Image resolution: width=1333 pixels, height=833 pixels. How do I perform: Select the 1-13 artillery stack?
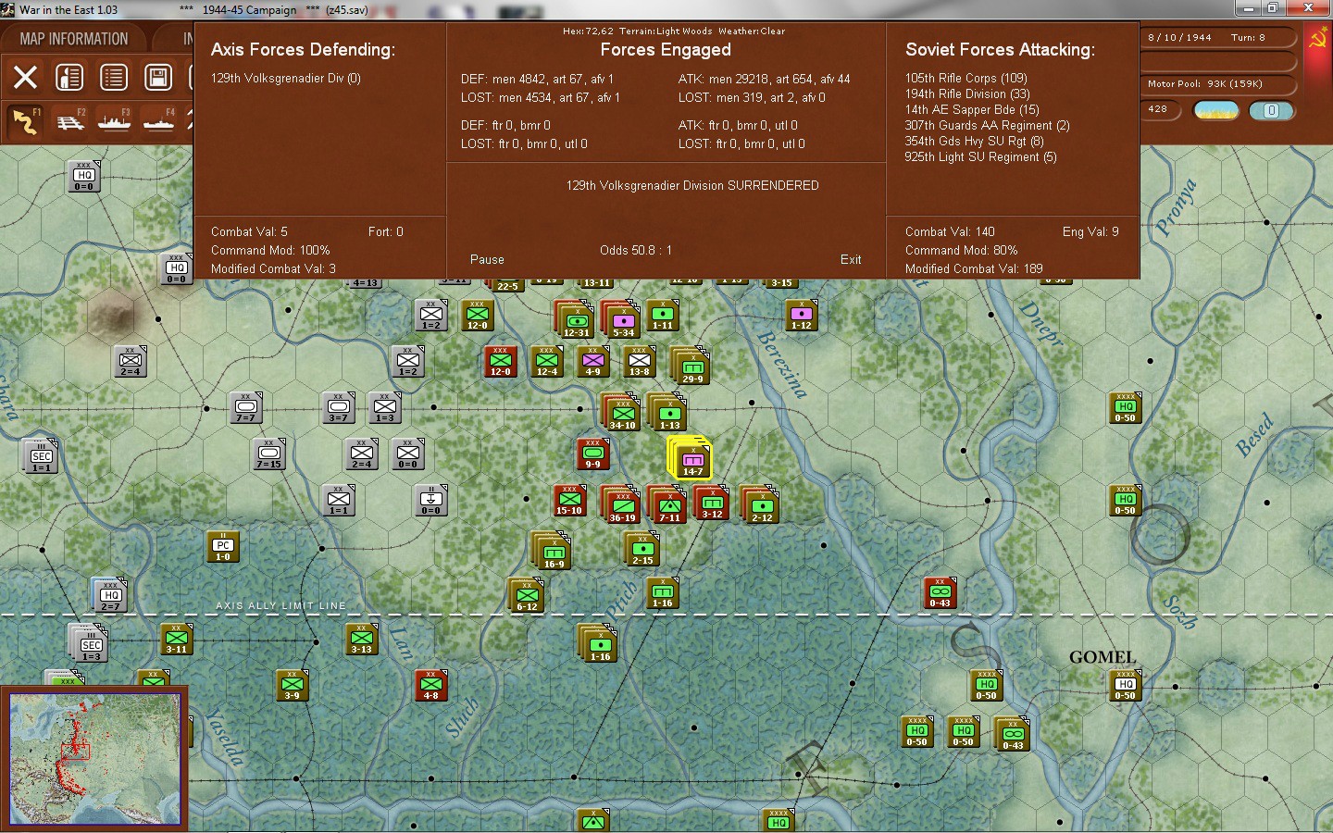pos(668,413)
